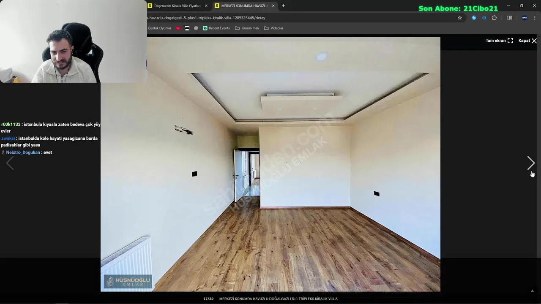Go to the previous gallery photo
541x304 pixels.
[10, 163]
